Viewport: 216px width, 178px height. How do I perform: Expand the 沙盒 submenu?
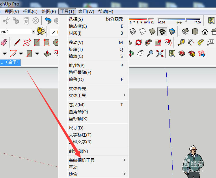coord(98,174)
